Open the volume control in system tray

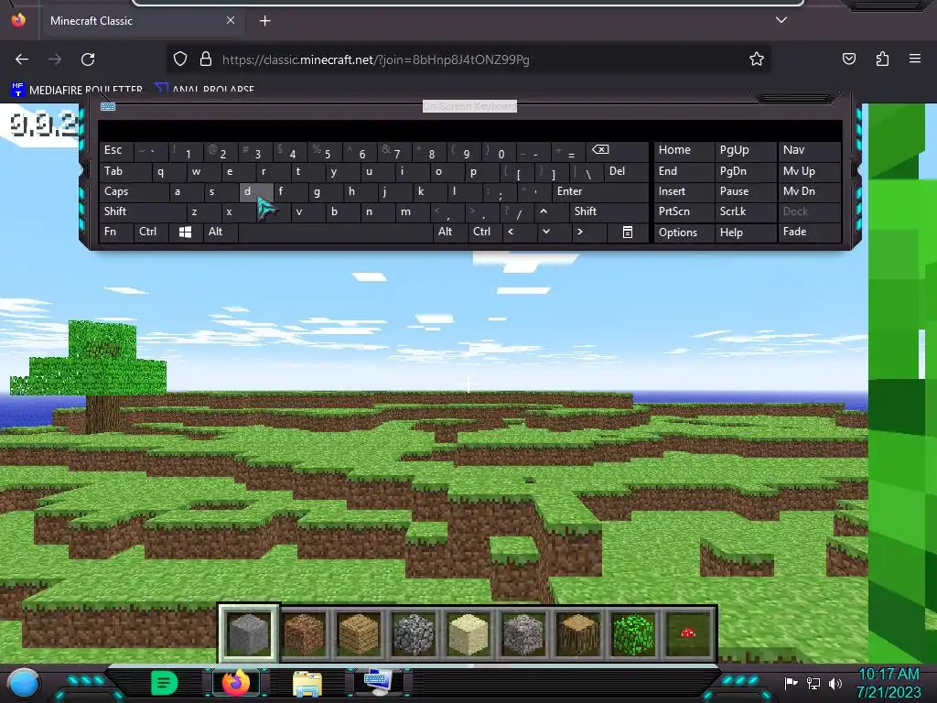click(835, 683)
